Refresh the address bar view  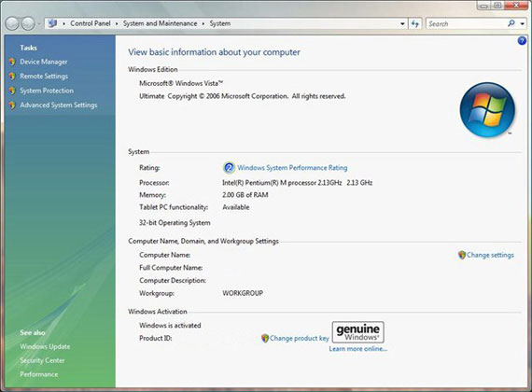tap(415, 23)
